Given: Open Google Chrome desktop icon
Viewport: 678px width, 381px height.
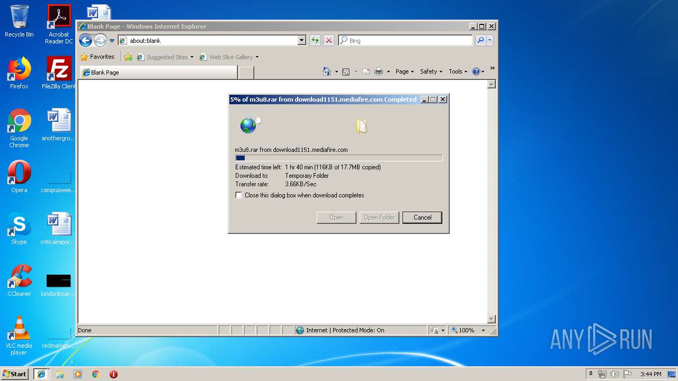Looking at the screenshot, I should point(19,128).
